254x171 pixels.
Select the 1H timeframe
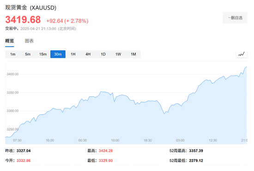73,54
